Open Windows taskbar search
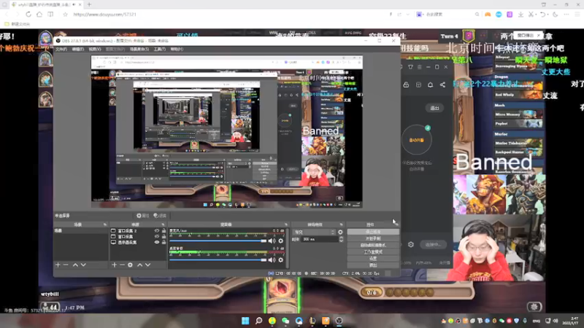584x328 pixels. click(258, 321)
